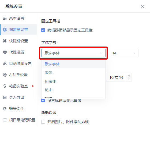Viewport: 150px width, 142px height.
Task: Click the shield icon beside 账号安全
Action: [x=5, y=109]
